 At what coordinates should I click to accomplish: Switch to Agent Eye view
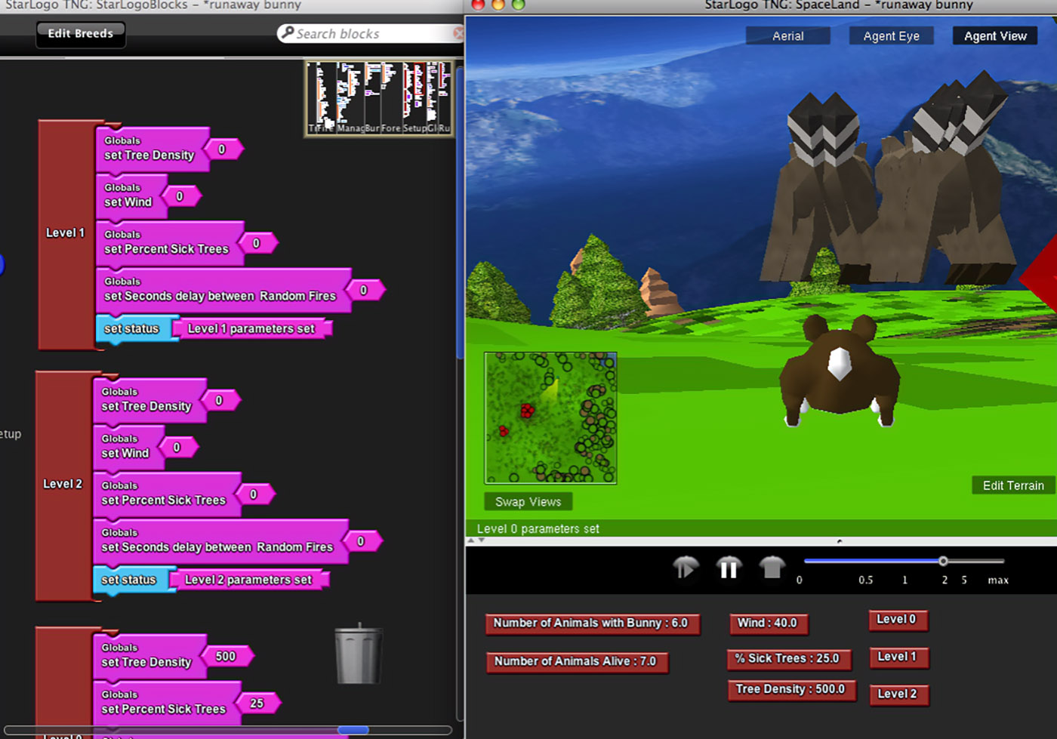pyautogui.click(x=892, y=36)
